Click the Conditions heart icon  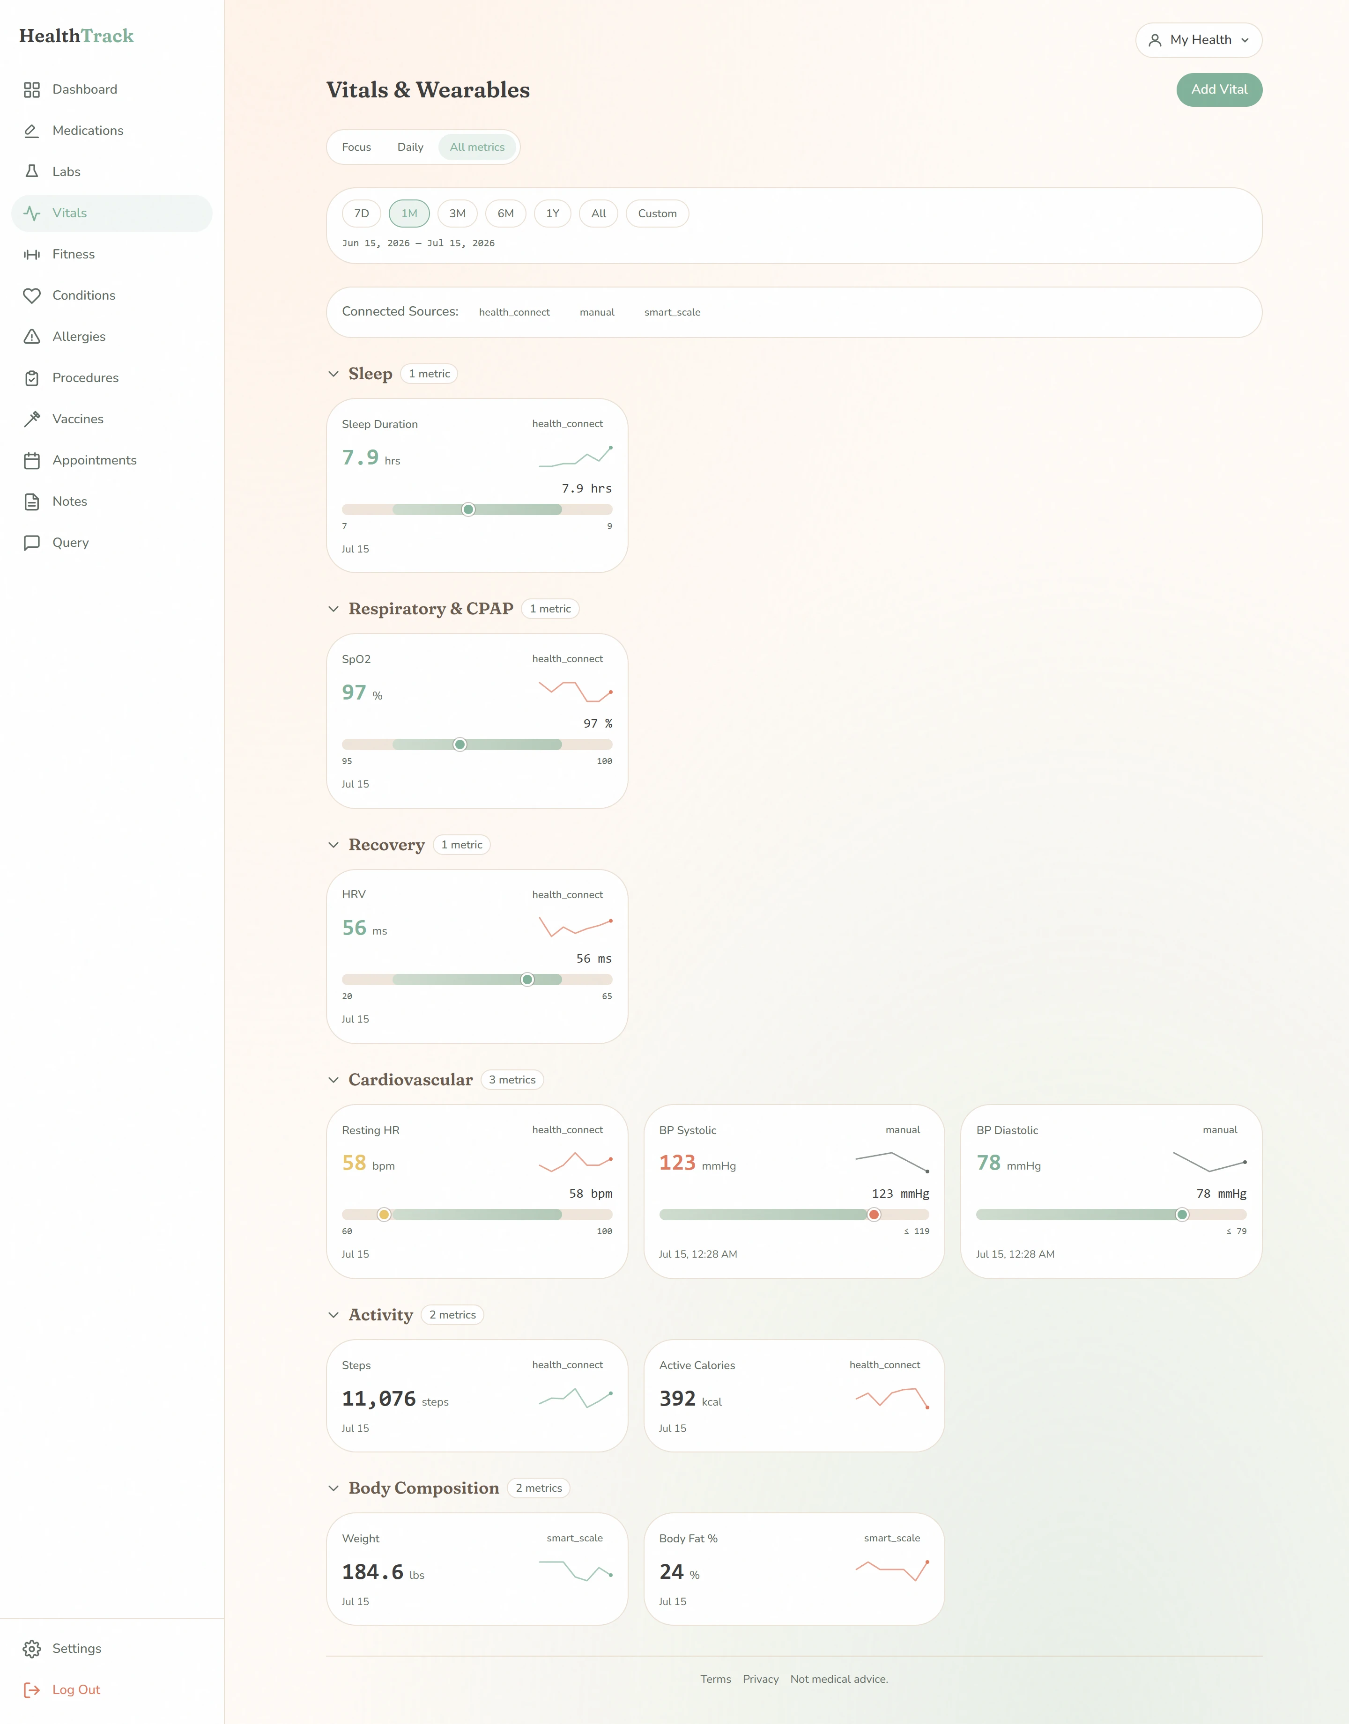pyautogui.click(x=31, y=295)
